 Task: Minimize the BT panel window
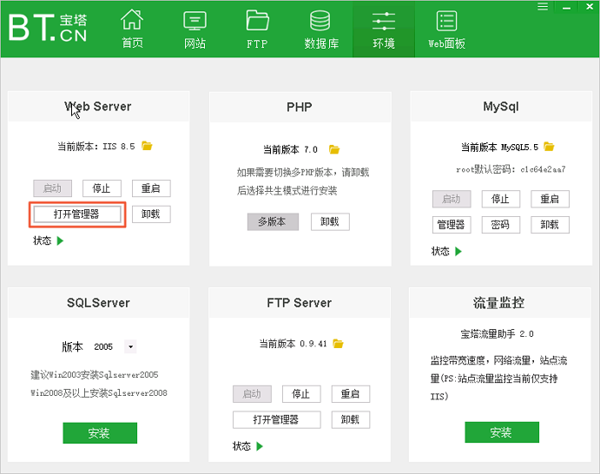click(567, 7)
